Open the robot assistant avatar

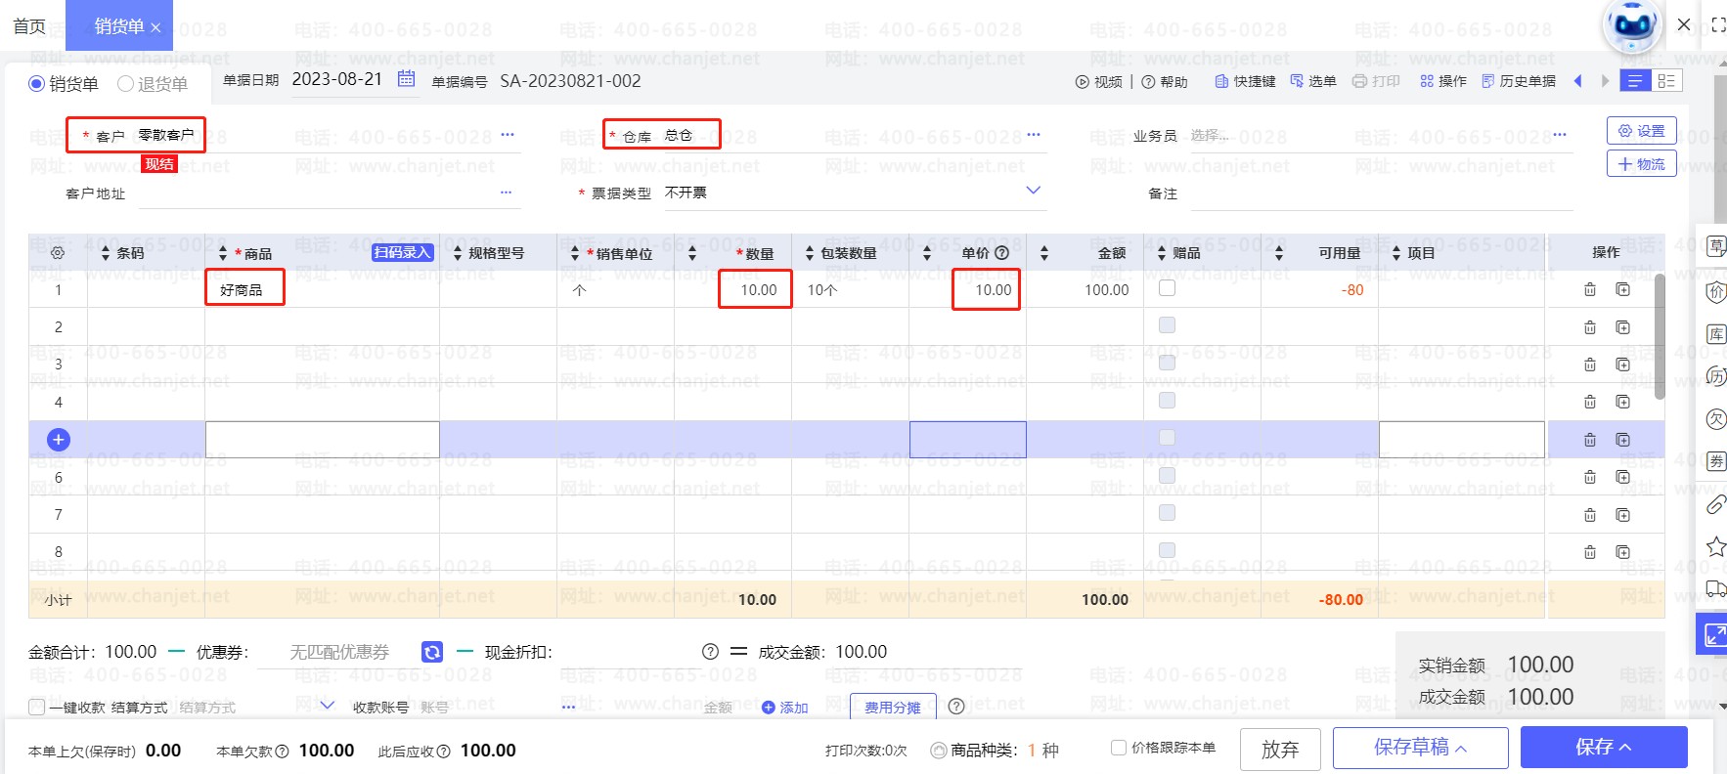point(1632,25)
